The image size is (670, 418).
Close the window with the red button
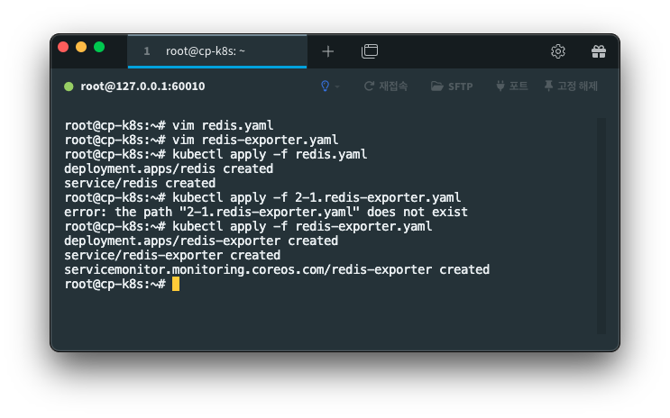(63, 47)
